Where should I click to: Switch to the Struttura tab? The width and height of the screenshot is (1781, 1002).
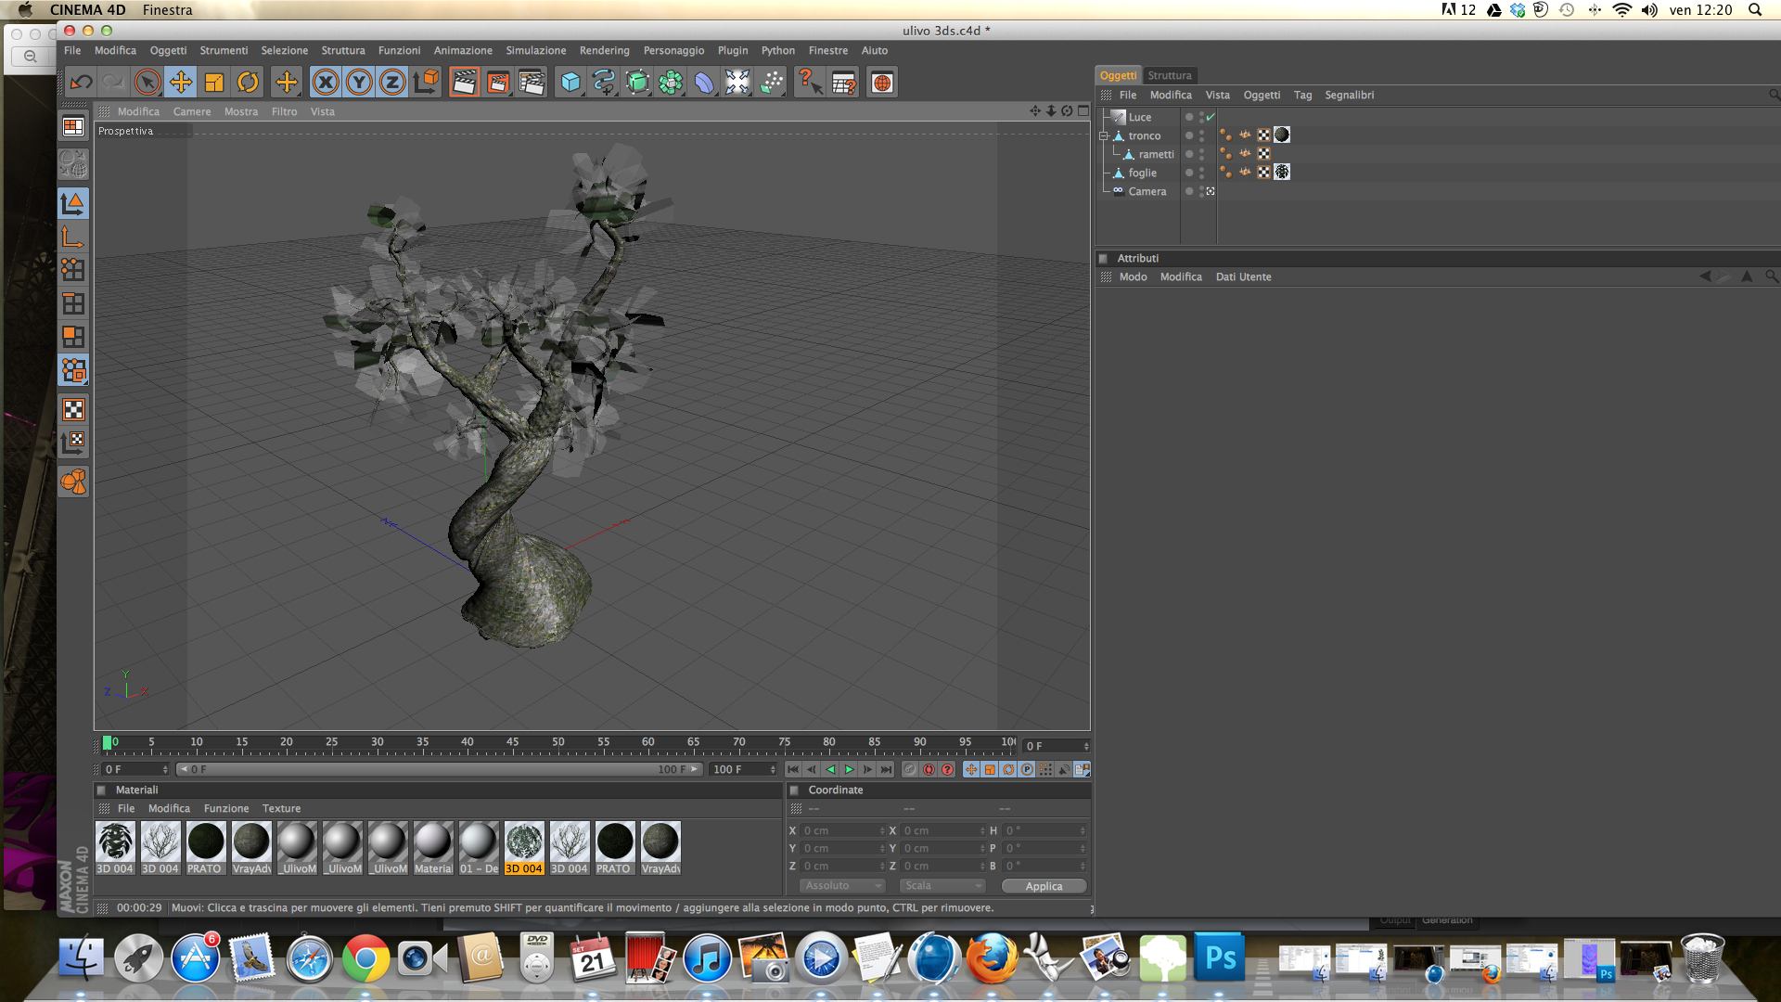pos(1169,75)
